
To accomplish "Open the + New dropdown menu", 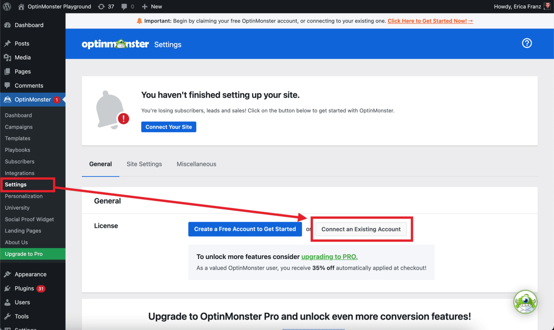I will click(151, 6).
